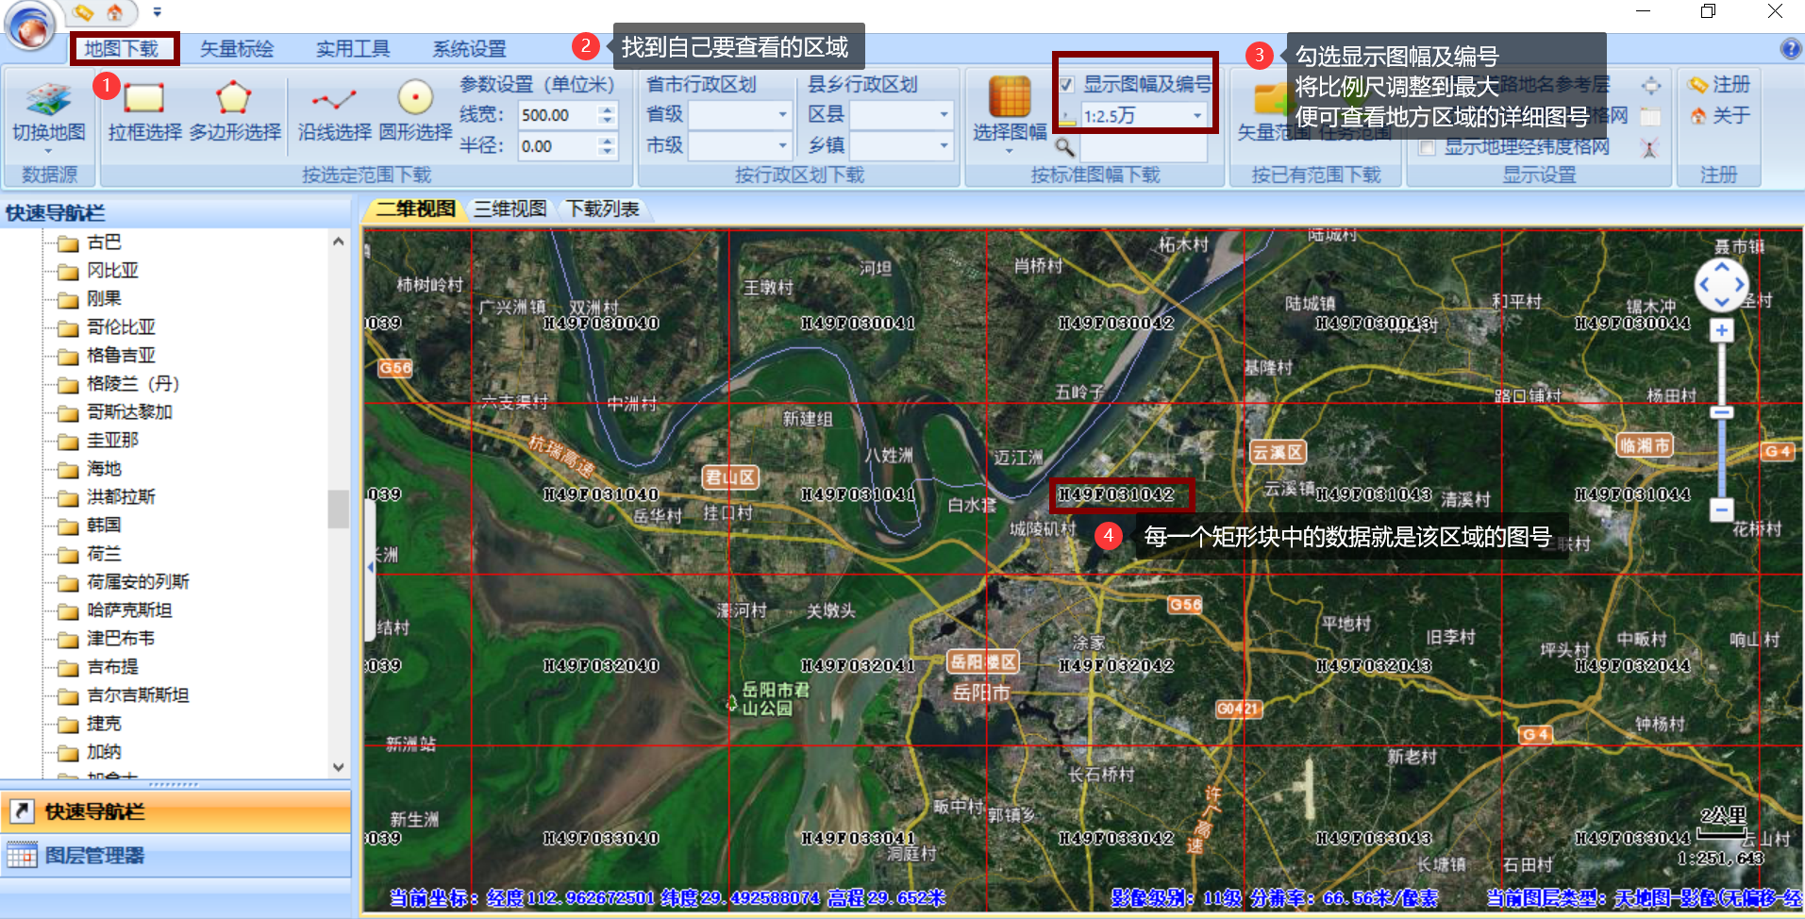
Task: Open the 矢量标绘 ribbon tab
Action: point(237,48)
